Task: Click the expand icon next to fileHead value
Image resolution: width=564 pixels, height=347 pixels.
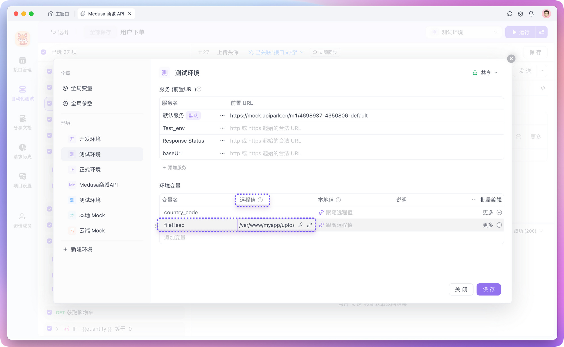Action: click(x=309, y=225)
